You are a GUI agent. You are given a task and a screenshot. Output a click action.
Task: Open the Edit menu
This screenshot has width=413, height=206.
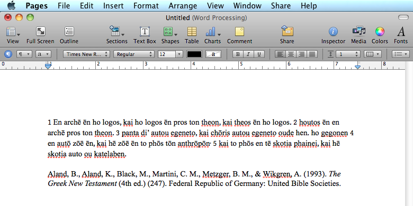pyautogui.click(x=87, y=5)
